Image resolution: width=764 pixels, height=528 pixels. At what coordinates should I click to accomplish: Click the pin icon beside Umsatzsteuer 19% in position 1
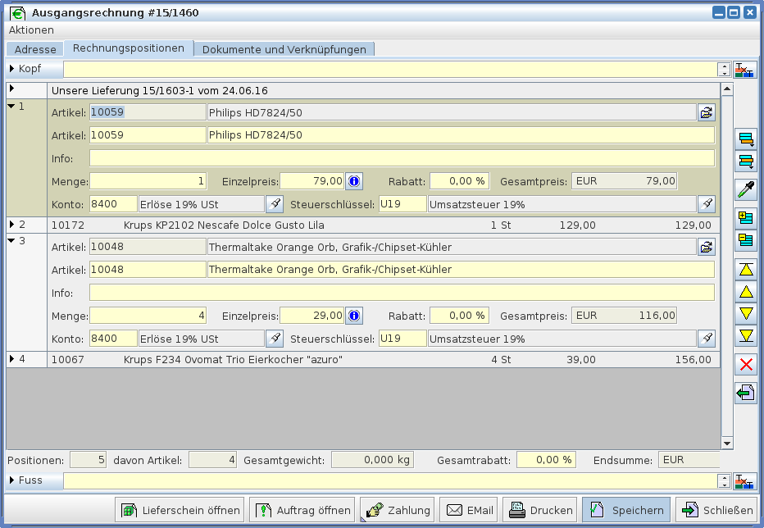[706, 204]
